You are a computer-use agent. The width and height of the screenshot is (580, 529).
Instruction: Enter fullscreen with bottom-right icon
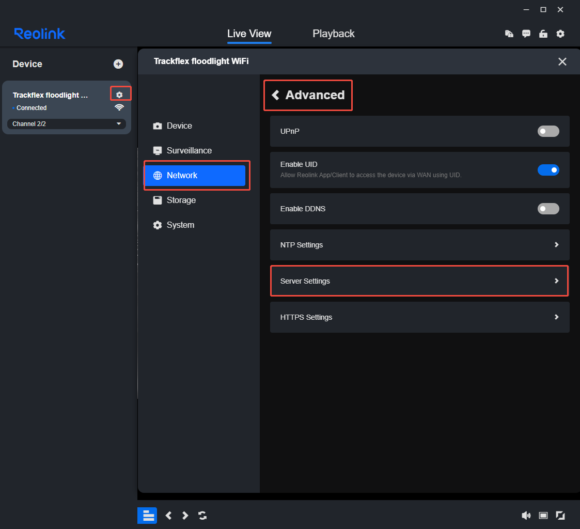(560, 516)
